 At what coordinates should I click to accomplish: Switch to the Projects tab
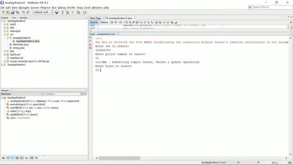coord(5,17)
